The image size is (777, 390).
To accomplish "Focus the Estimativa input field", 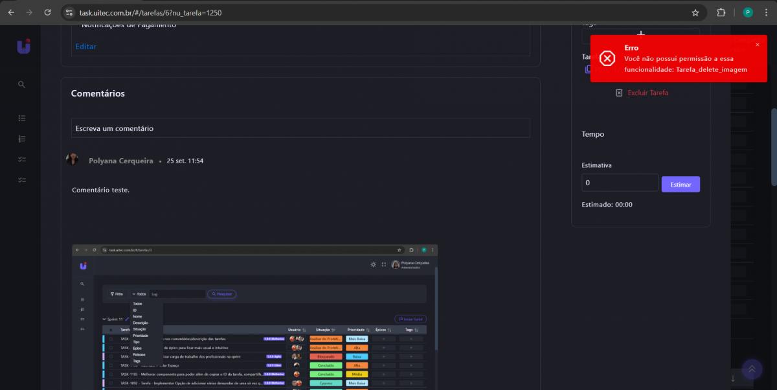I will (x=619, y=183).
